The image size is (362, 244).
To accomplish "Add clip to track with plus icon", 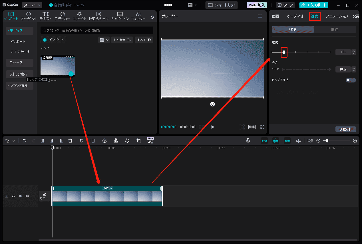I will [x=71, y=74].
